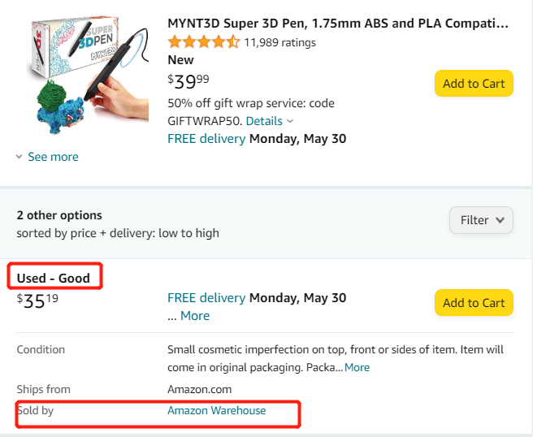533x437 pixels.
Task: Click the More link under used delivery date
Action: pyautogui.click(x=194, y=316)
